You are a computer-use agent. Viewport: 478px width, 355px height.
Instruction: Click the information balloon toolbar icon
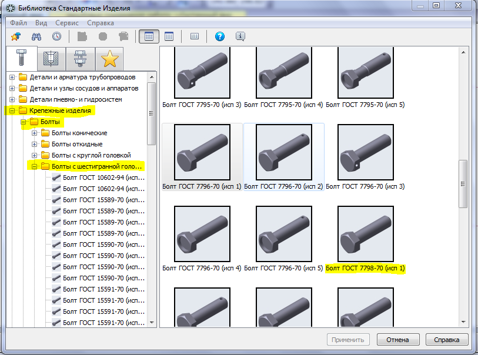pyautogui.click(x=240, y=36)
